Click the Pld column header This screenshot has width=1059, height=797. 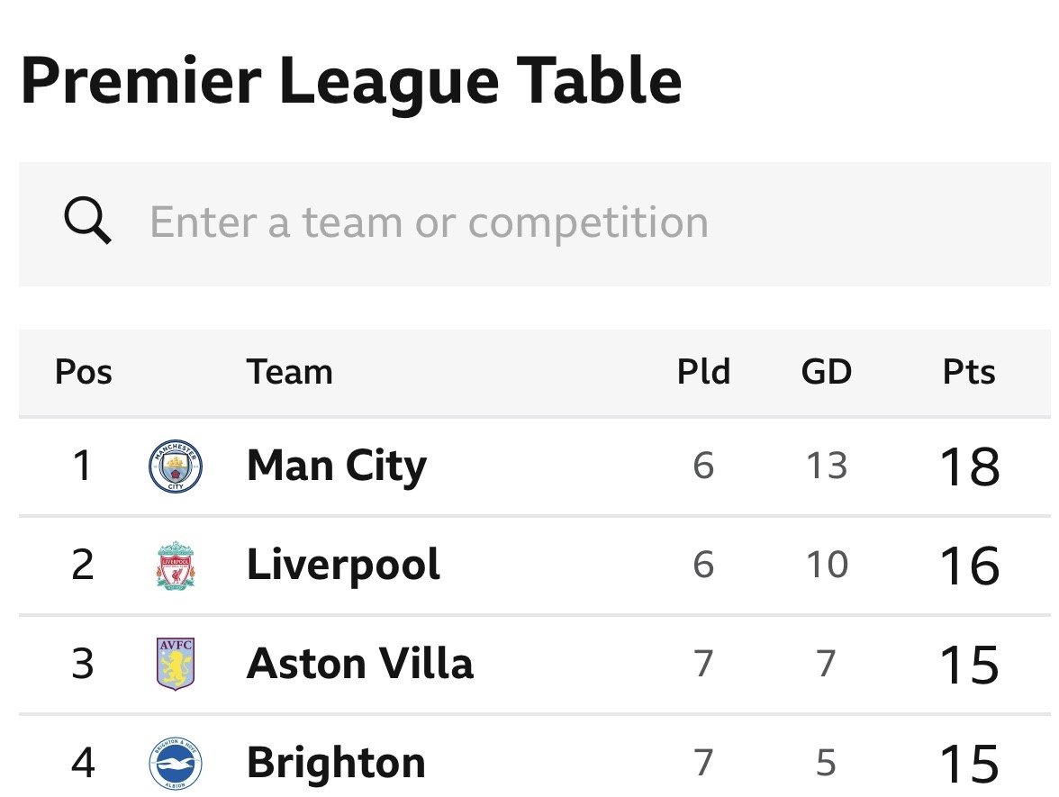[704, 371]
